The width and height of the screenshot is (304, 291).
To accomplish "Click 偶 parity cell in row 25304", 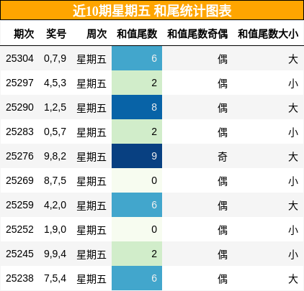I will 223,59.
